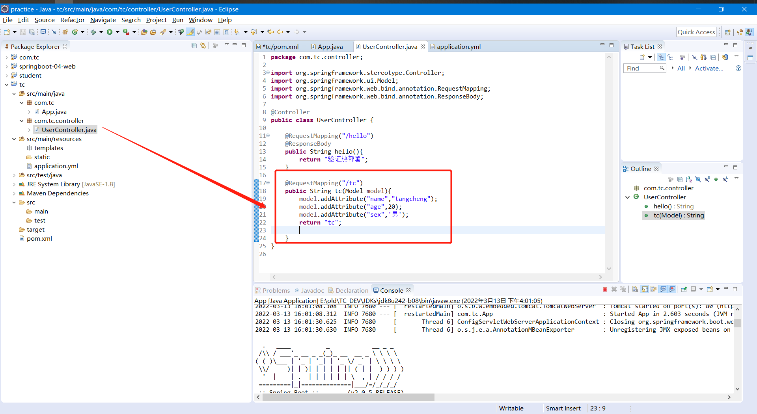
Task: Click Pin Console icon
Action: 684,290
